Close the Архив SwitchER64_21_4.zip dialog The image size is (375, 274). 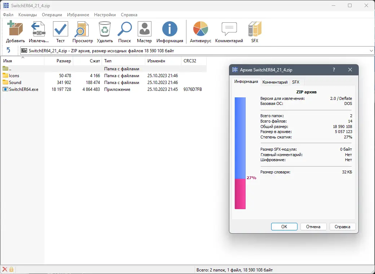(x=350, y=70)
